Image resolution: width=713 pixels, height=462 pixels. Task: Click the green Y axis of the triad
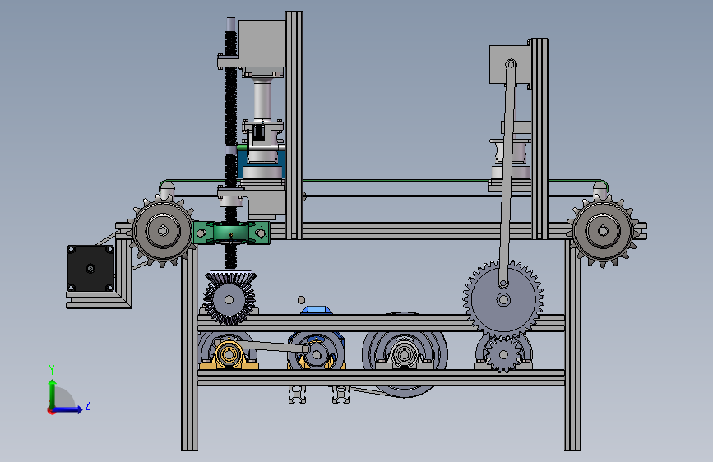[53, 393]
